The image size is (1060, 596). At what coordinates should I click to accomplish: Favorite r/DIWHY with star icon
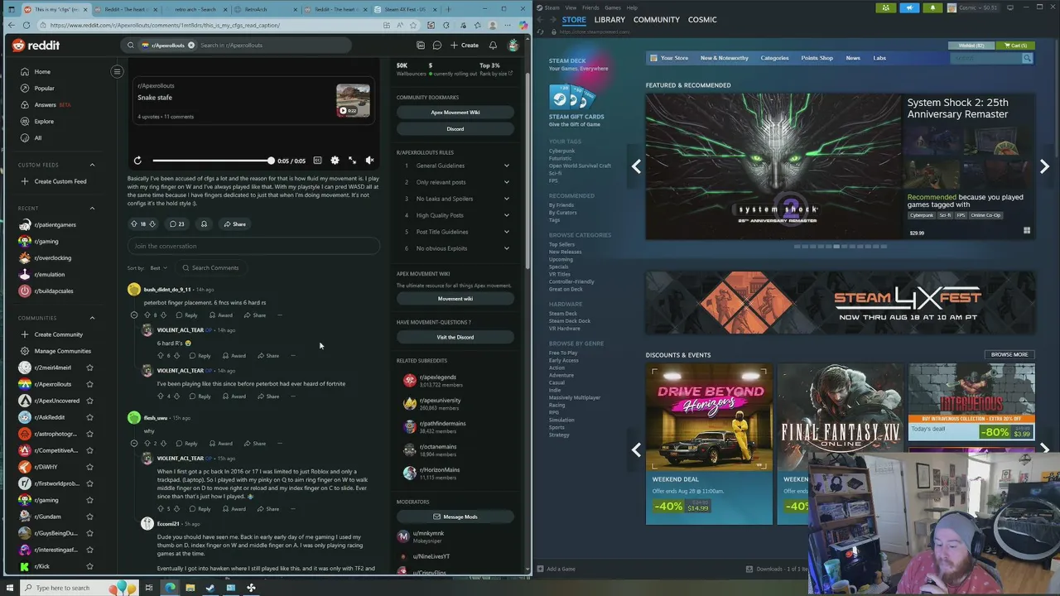pos(89,467)
